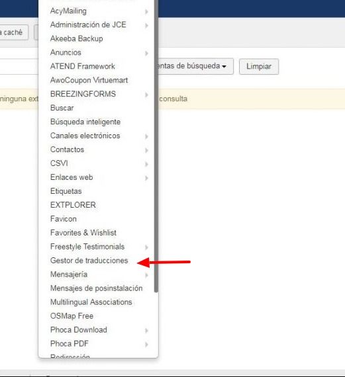Expand Phoca PDF submenu arrow

(146, 345)
